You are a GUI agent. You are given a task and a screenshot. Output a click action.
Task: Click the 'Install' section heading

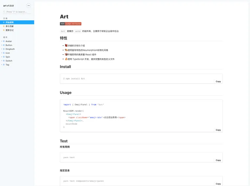point(65,67)
